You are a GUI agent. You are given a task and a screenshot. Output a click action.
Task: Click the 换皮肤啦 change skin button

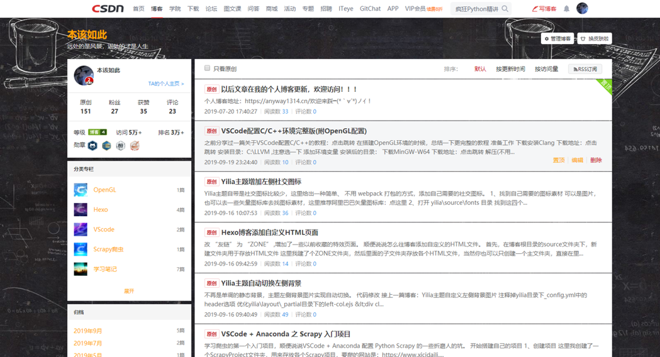pyautogui.click(x=595, y=39)
